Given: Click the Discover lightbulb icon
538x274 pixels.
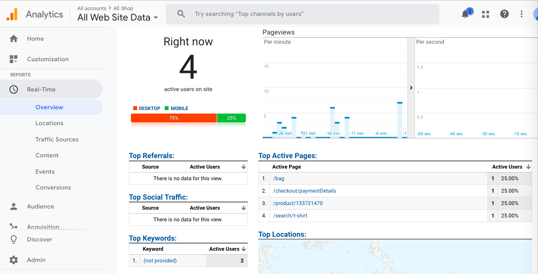Looking at the screenshot, I should (14, 240).
